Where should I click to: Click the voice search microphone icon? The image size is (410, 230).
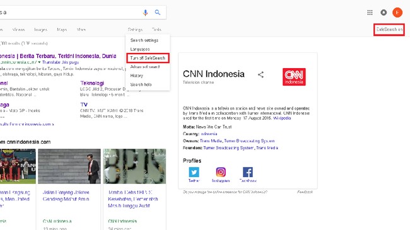145,12
